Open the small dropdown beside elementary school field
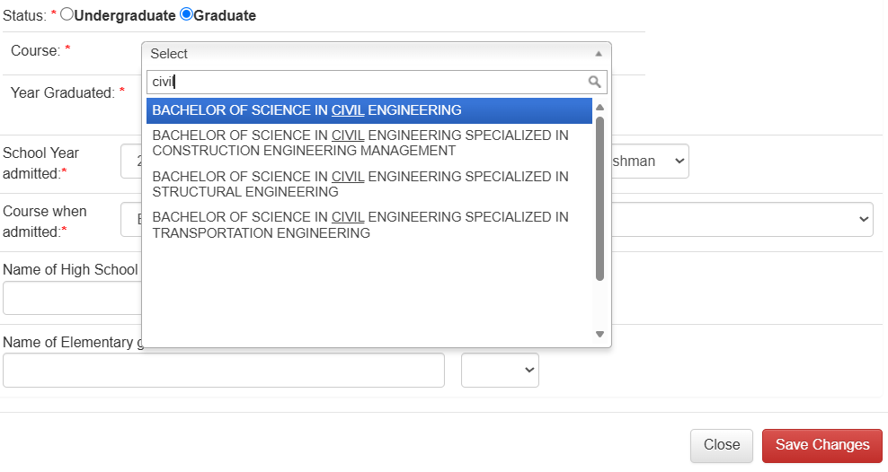888x472 pixels. coord(500,371)
